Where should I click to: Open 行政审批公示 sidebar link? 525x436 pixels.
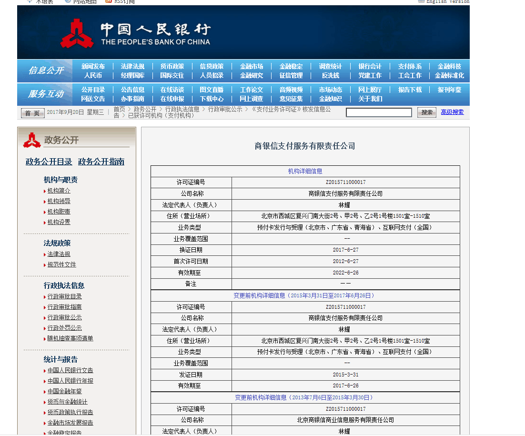[x=65, y=317]
